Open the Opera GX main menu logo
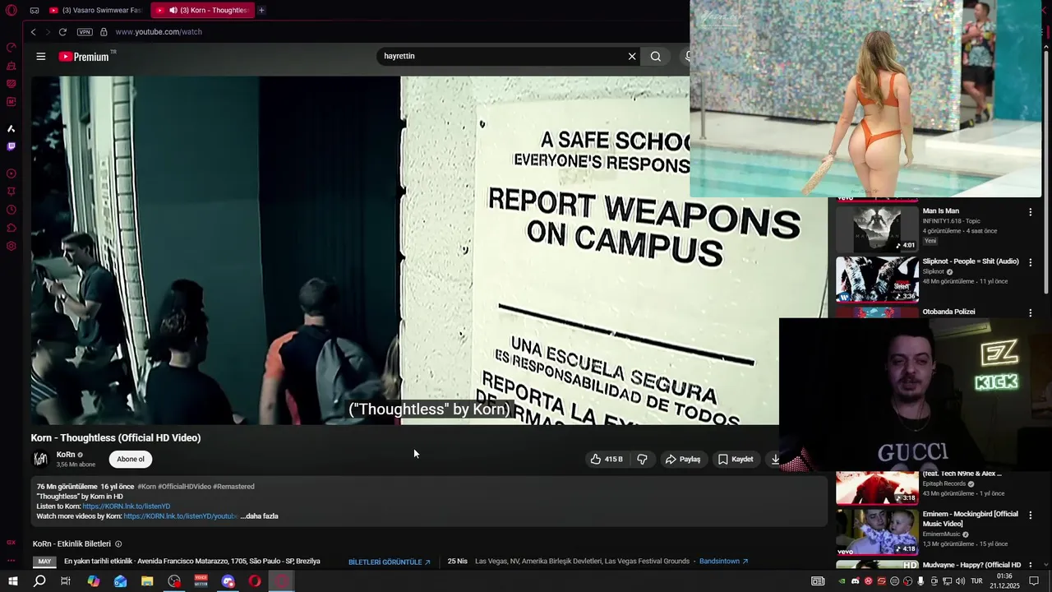This screenshot has height=592, width=1052. point(11,11)
